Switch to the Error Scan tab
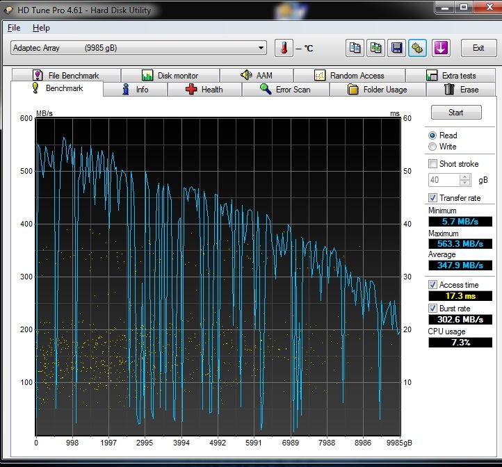 click(285, 90)
